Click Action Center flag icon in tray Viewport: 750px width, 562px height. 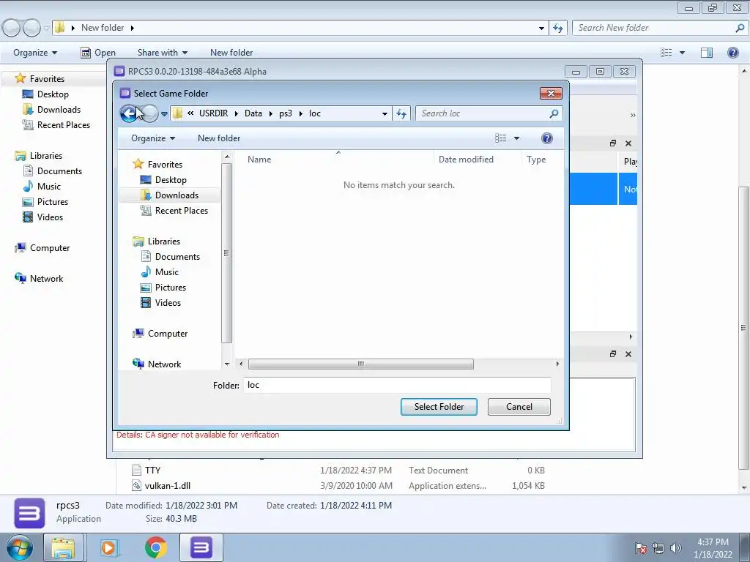click(x=641, y=548)
